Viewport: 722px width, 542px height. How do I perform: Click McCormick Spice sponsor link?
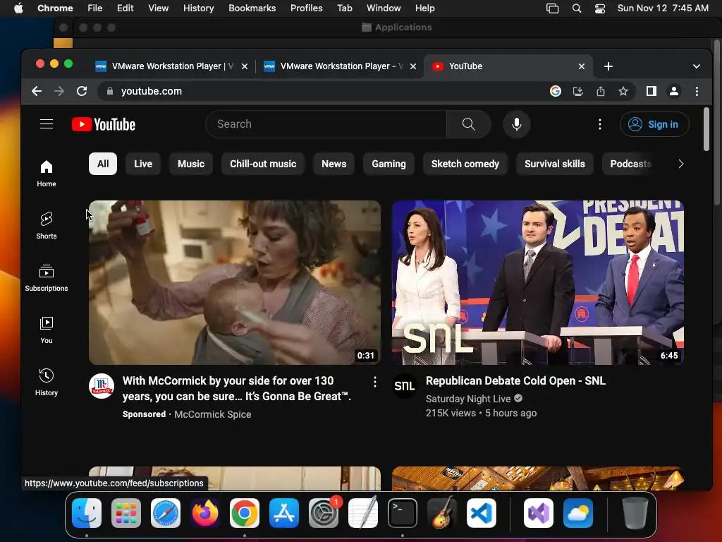213,414
